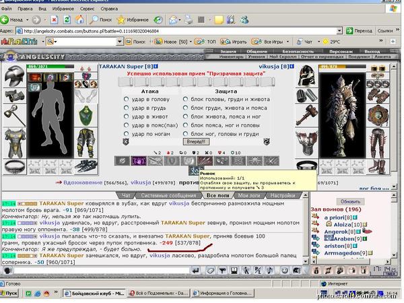Screen dimensions: 404x303
Task: Open the Избранное star icon
Action: [x=121, y=20]
